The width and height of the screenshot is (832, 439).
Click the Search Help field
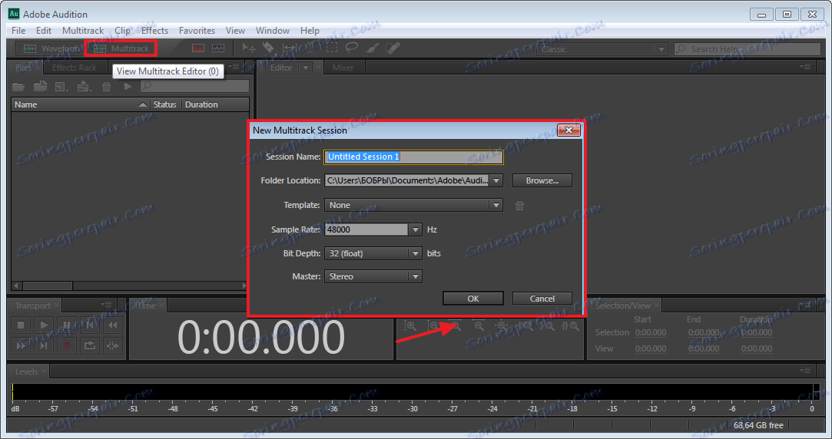tap(747, 49)
